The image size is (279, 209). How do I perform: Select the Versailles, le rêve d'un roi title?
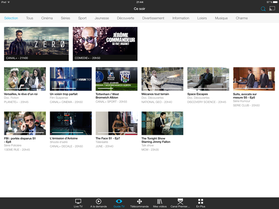(x=21, y=94)
